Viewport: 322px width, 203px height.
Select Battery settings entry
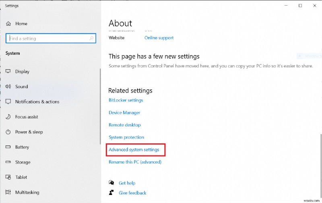tap(22, 147)
